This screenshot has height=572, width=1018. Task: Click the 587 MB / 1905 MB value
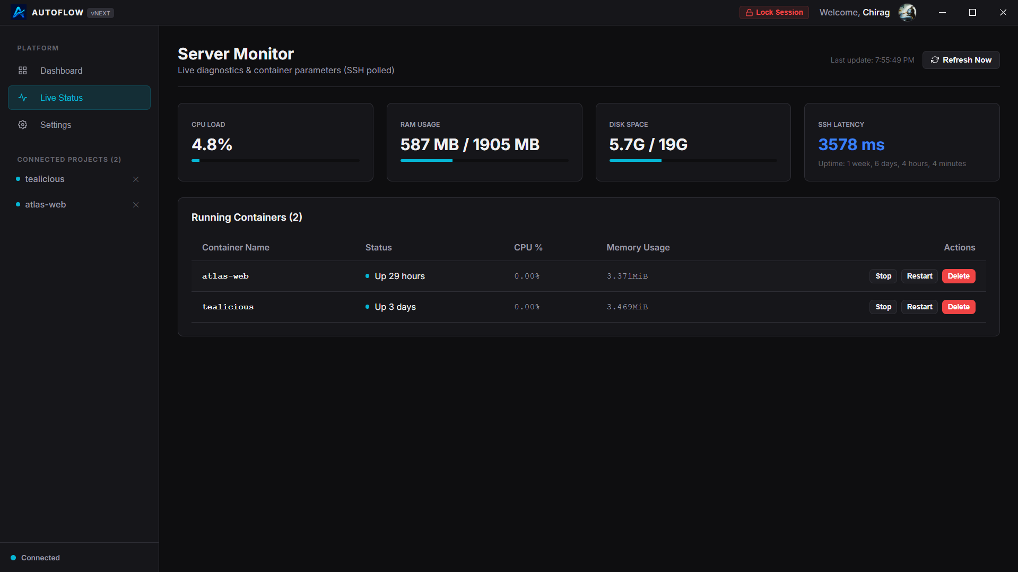tap(469, 144)
